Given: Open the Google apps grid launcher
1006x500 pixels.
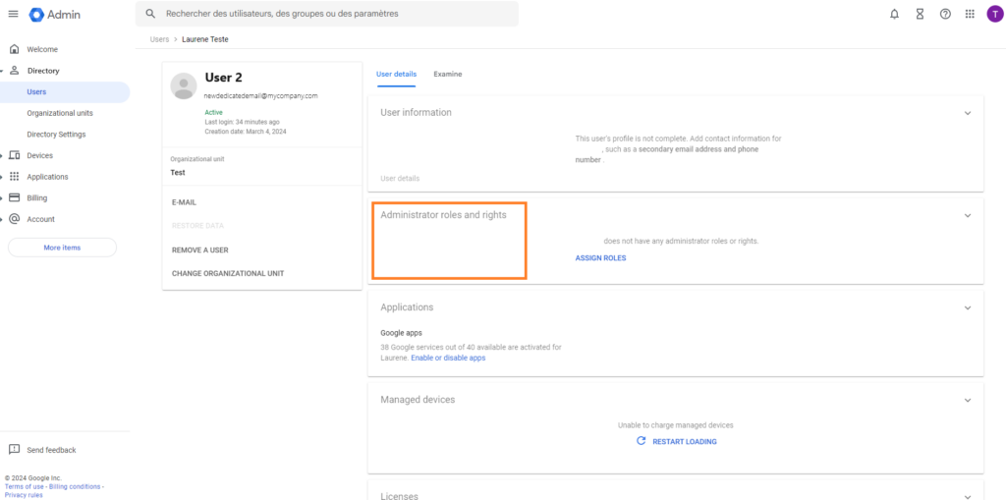Looking at the screenshot, I should 970,14.
